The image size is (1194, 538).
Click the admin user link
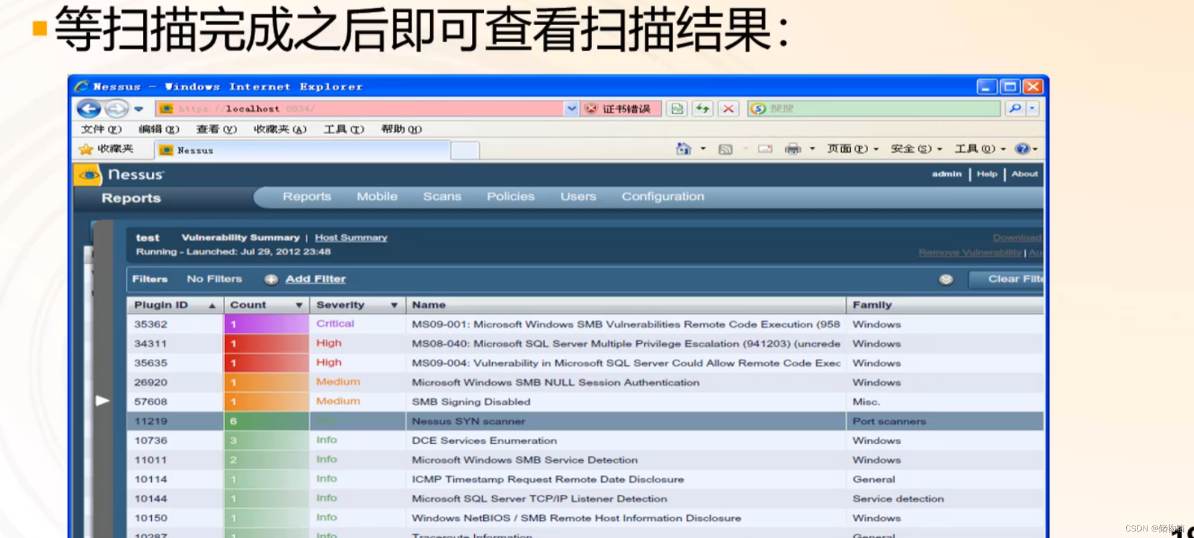click(x=947, y=174)
